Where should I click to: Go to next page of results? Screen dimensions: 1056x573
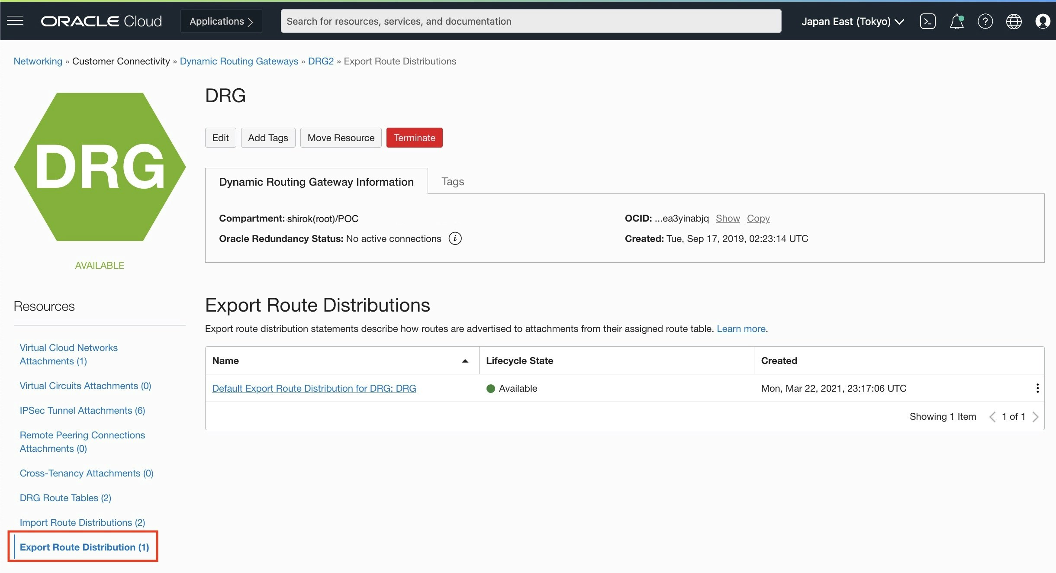click(x=1035, y=417)
